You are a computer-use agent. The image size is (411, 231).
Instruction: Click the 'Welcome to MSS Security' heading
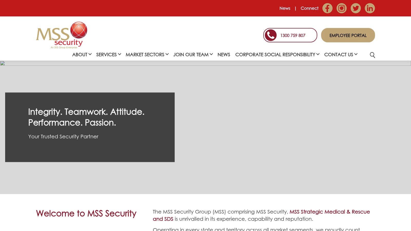coord(86,214)
